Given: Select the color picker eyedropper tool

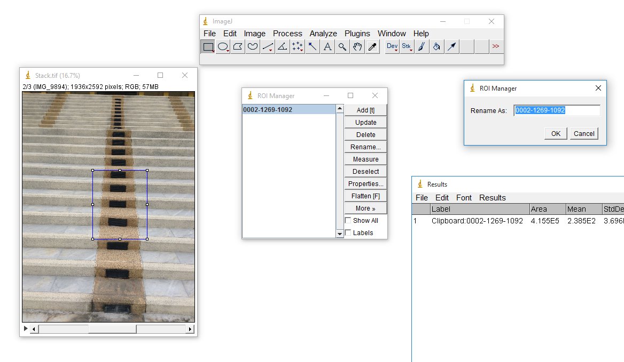Looking at the screenshot, I should 372,46.
